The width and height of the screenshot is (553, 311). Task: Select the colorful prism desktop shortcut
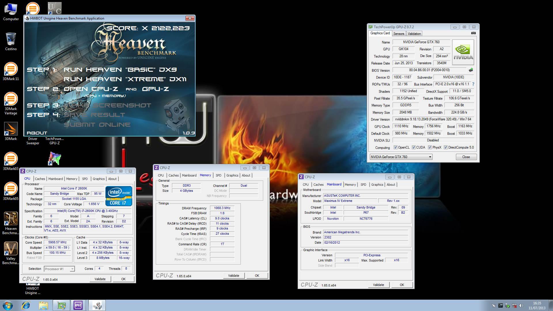pos(54,159)
